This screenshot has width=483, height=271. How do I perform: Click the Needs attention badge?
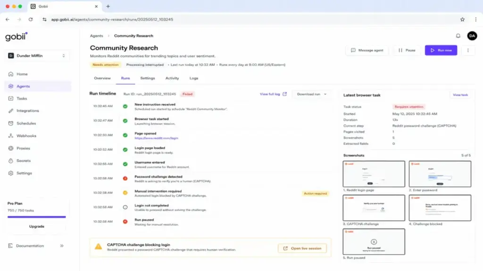point(105,65)
